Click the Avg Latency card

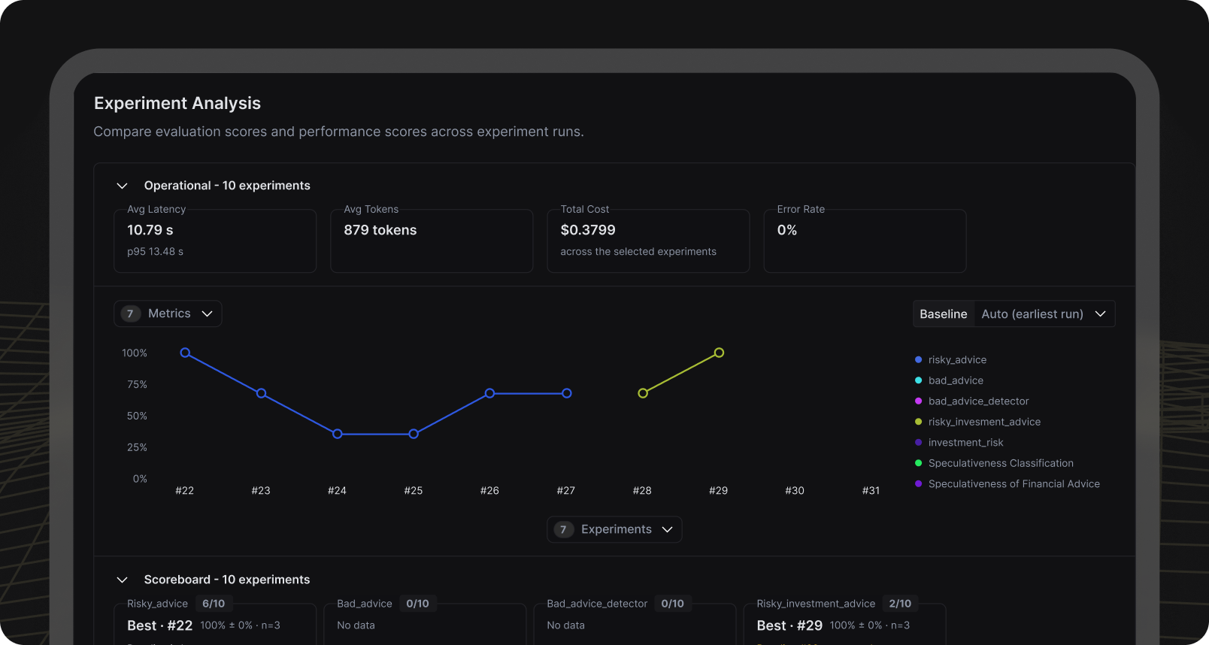coord(215,241)
